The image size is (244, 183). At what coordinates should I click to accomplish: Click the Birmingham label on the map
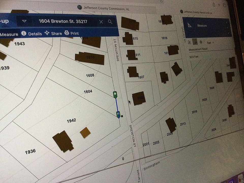[x=152, y=166]
